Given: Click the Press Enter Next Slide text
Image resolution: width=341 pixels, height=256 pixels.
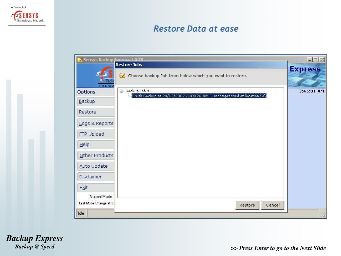Looking at the screenshot, I should coord(278,248).
